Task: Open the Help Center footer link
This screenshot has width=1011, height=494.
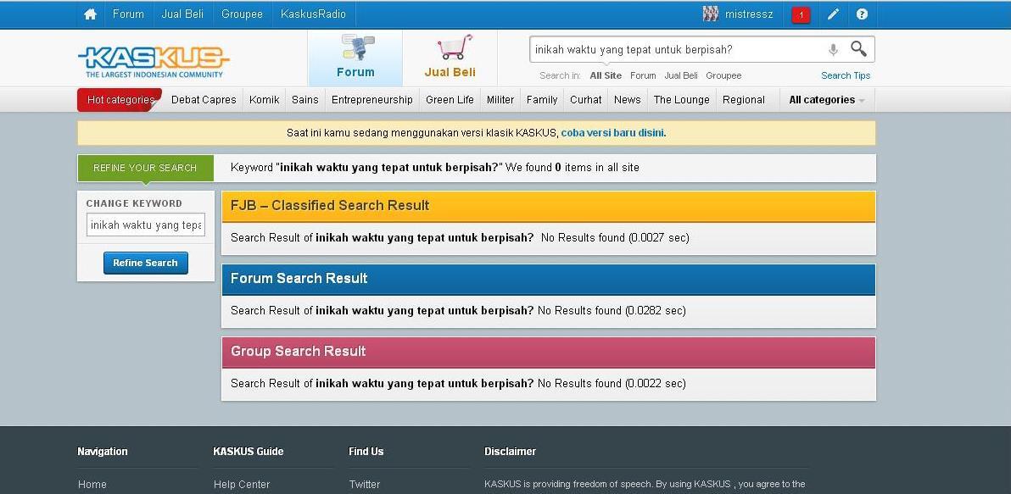Action: pos(242,485)
